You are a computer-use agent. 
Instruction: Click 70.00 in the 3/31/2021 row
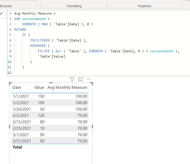pyautogui.click(x=82, y=141)
